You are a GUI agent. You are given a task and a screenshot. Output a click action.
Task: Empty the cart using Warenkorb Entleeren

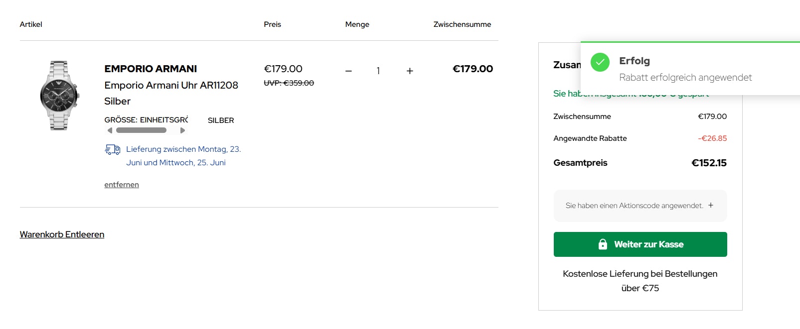pyautogui.click(x=61, y=234)
